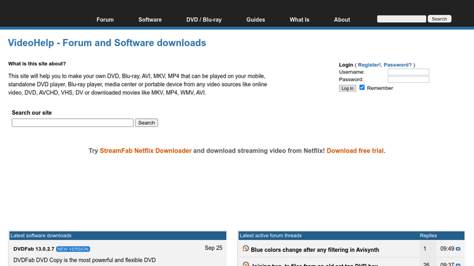
Task: Click the Replies column header
Action: [x=428, y=236]
